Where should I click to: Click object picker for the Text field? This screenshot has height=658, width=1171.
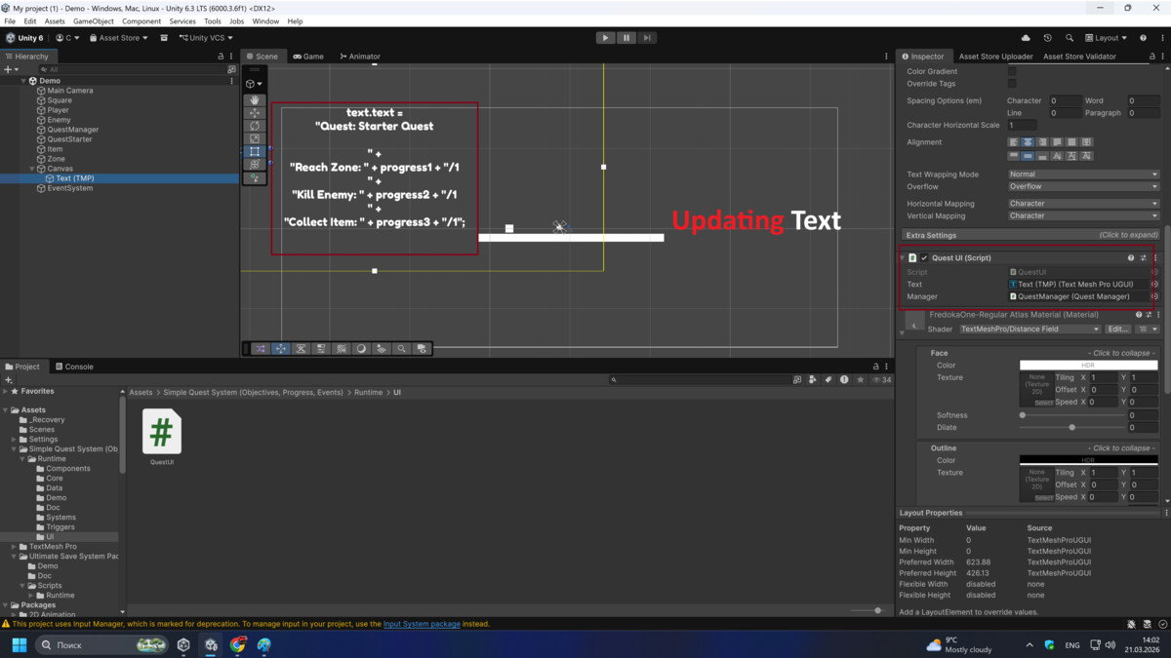(1154, 285)
